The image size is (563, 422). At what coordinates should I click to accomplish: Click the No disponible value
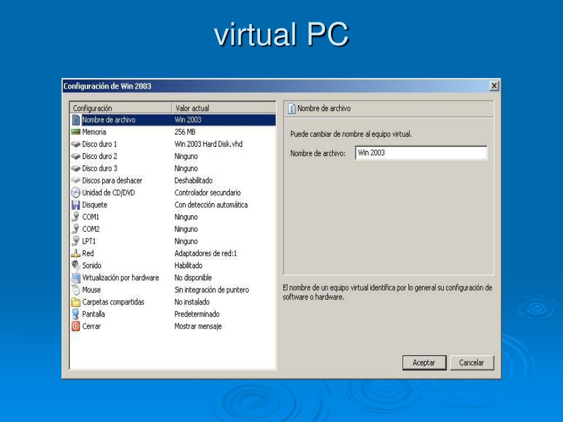click(x=193, y=277)
